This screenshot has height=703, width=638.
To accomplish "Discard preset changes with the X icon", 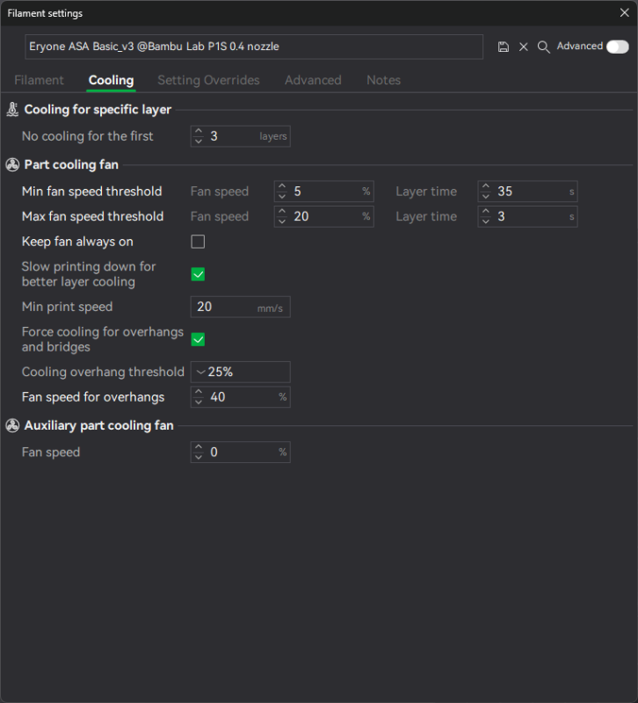I will point(523,47).
